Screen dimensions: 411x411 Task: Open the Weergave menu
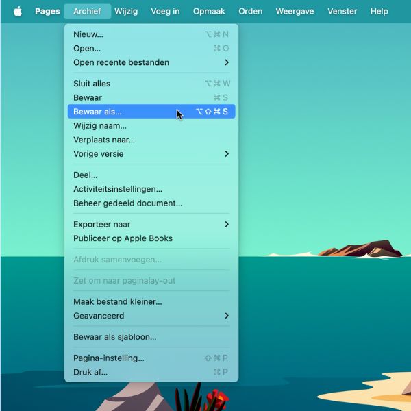pos(295,11)
